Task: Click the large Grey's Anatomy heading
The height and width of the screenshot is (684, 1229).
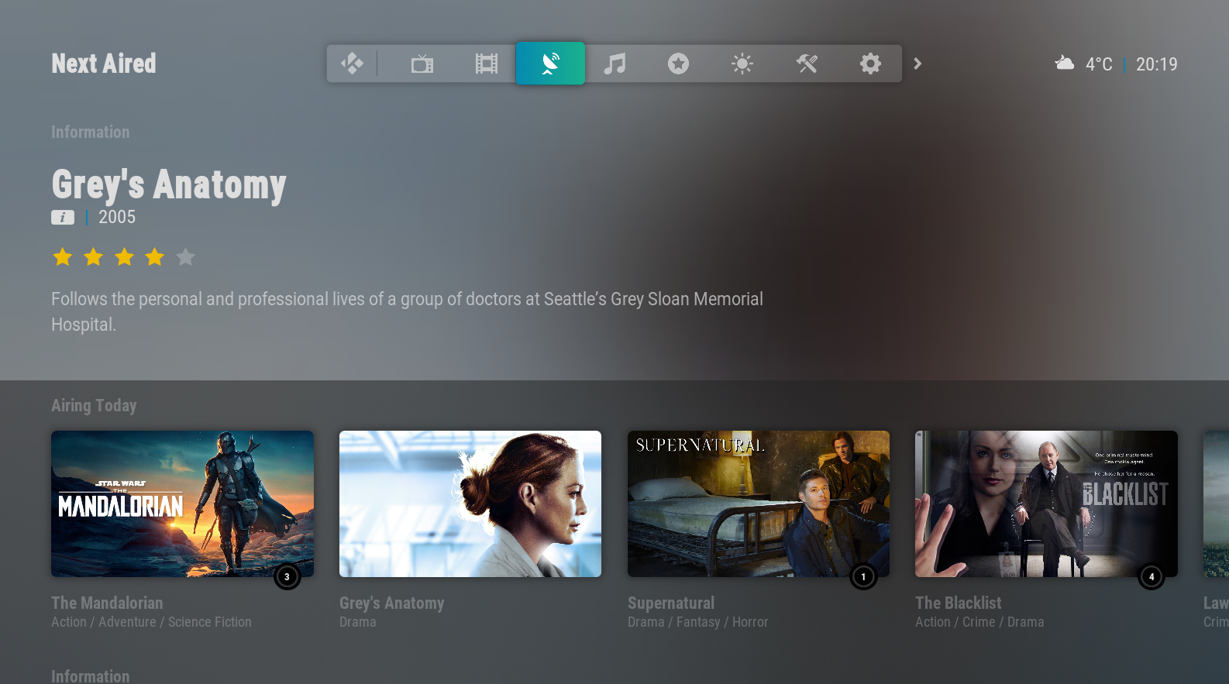Action: 169,184
